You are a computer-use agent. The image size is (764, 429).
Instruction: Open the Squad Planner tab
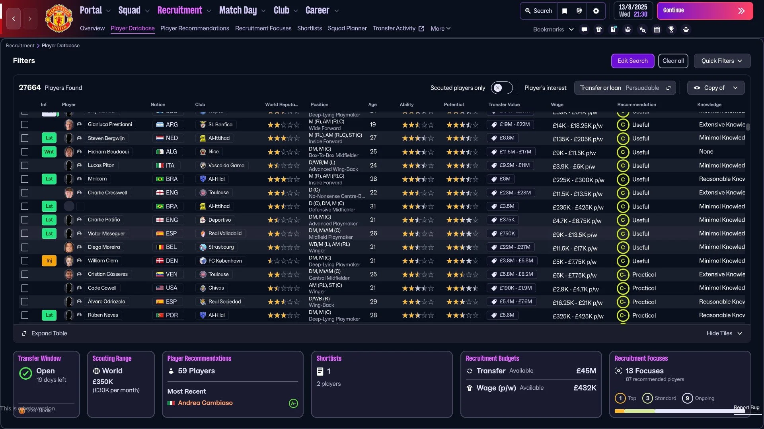coord(347,28)
